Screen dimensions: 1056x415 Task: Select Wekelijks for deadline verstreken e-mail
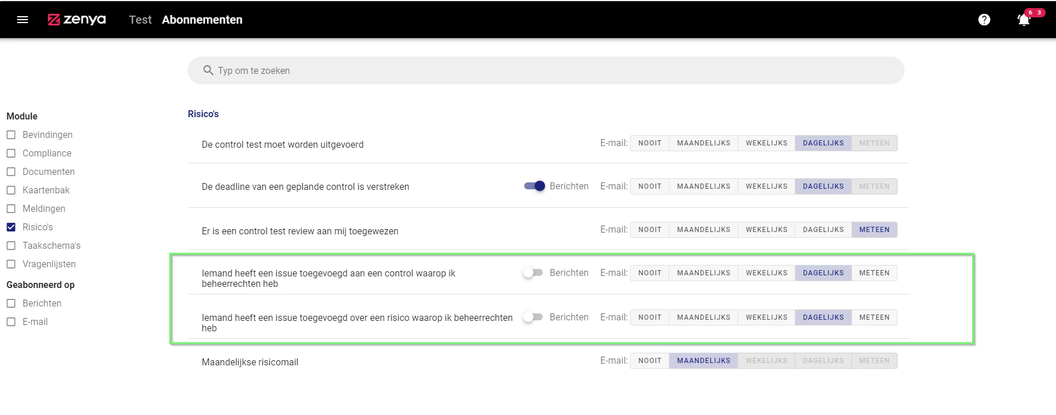[766, 186]
